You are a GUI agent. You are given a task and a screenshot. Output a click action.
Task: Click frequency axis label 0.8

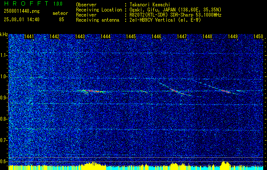(3, 119)
